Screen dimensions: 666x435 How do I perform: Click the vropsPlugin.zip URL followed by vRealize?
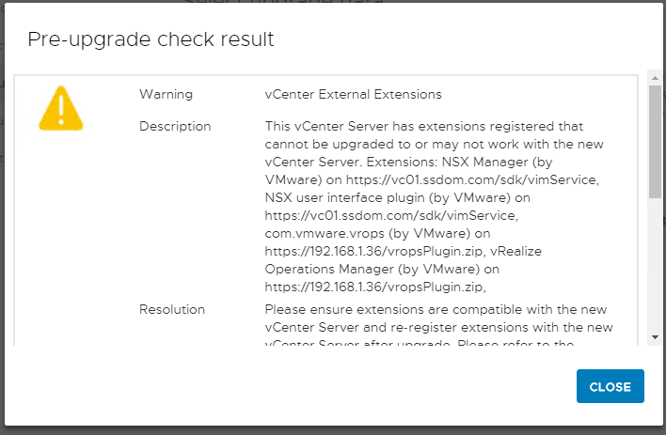374,251
